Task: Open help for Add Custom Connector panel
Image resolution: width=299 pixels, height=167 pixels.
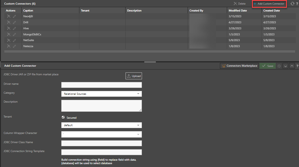Action: [x=297, y=66]
